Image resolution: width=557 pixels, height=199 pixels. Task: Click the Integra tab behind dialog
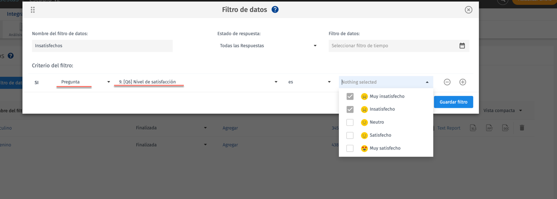(x=14, y=14)
